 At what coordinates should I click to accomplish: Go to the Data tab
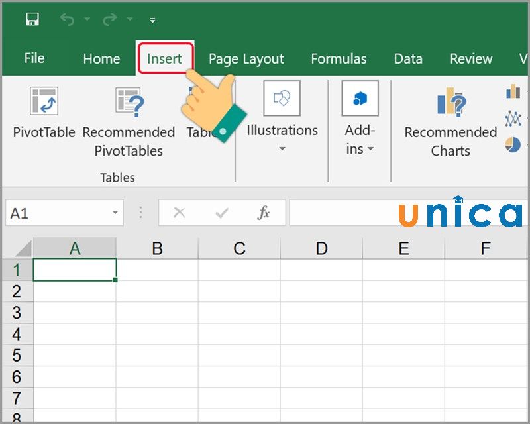click(408, 59)
